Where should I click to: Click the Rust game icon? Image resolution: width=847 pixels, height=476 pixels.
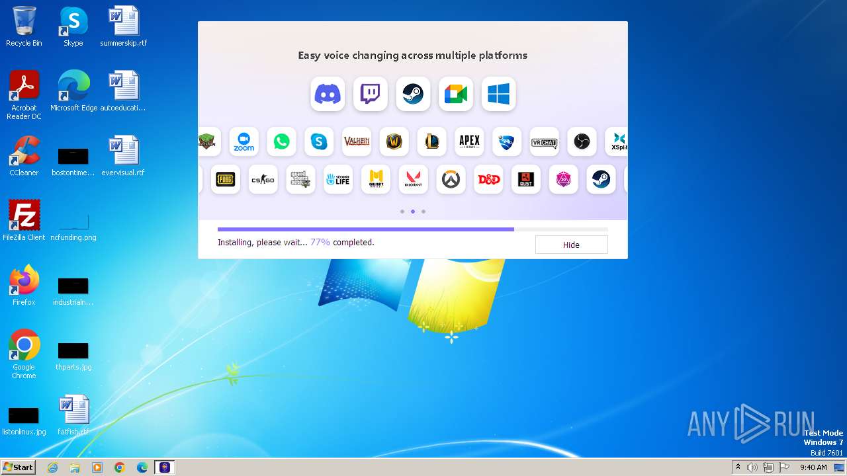point(526,179)
